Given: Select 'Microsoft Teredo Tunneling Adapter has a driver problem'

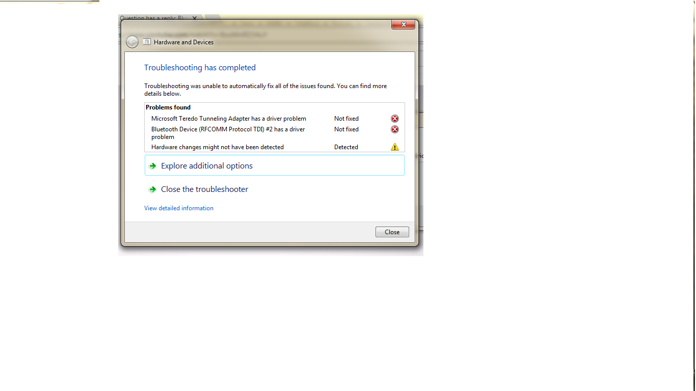Looking at the screenshot, I should click(x=229, y=119).
